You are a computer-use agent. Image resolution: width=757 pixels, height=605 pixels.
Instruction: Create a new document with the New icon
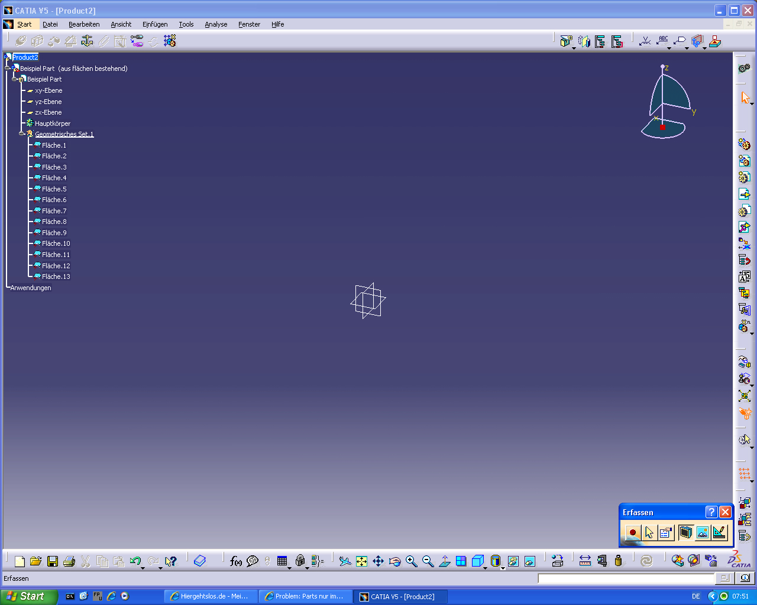20,561
